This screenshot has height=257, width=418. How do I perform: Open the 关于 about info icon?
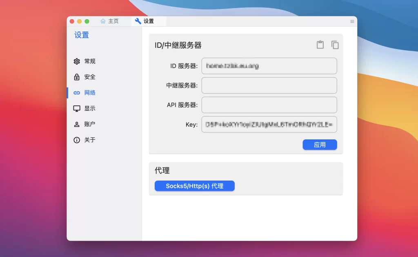76,140
